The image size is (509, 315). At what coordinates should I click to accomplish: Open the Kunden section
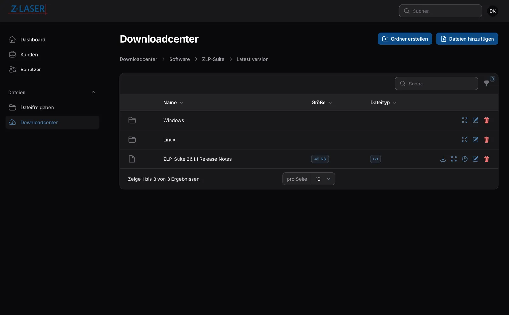point(29,54)
